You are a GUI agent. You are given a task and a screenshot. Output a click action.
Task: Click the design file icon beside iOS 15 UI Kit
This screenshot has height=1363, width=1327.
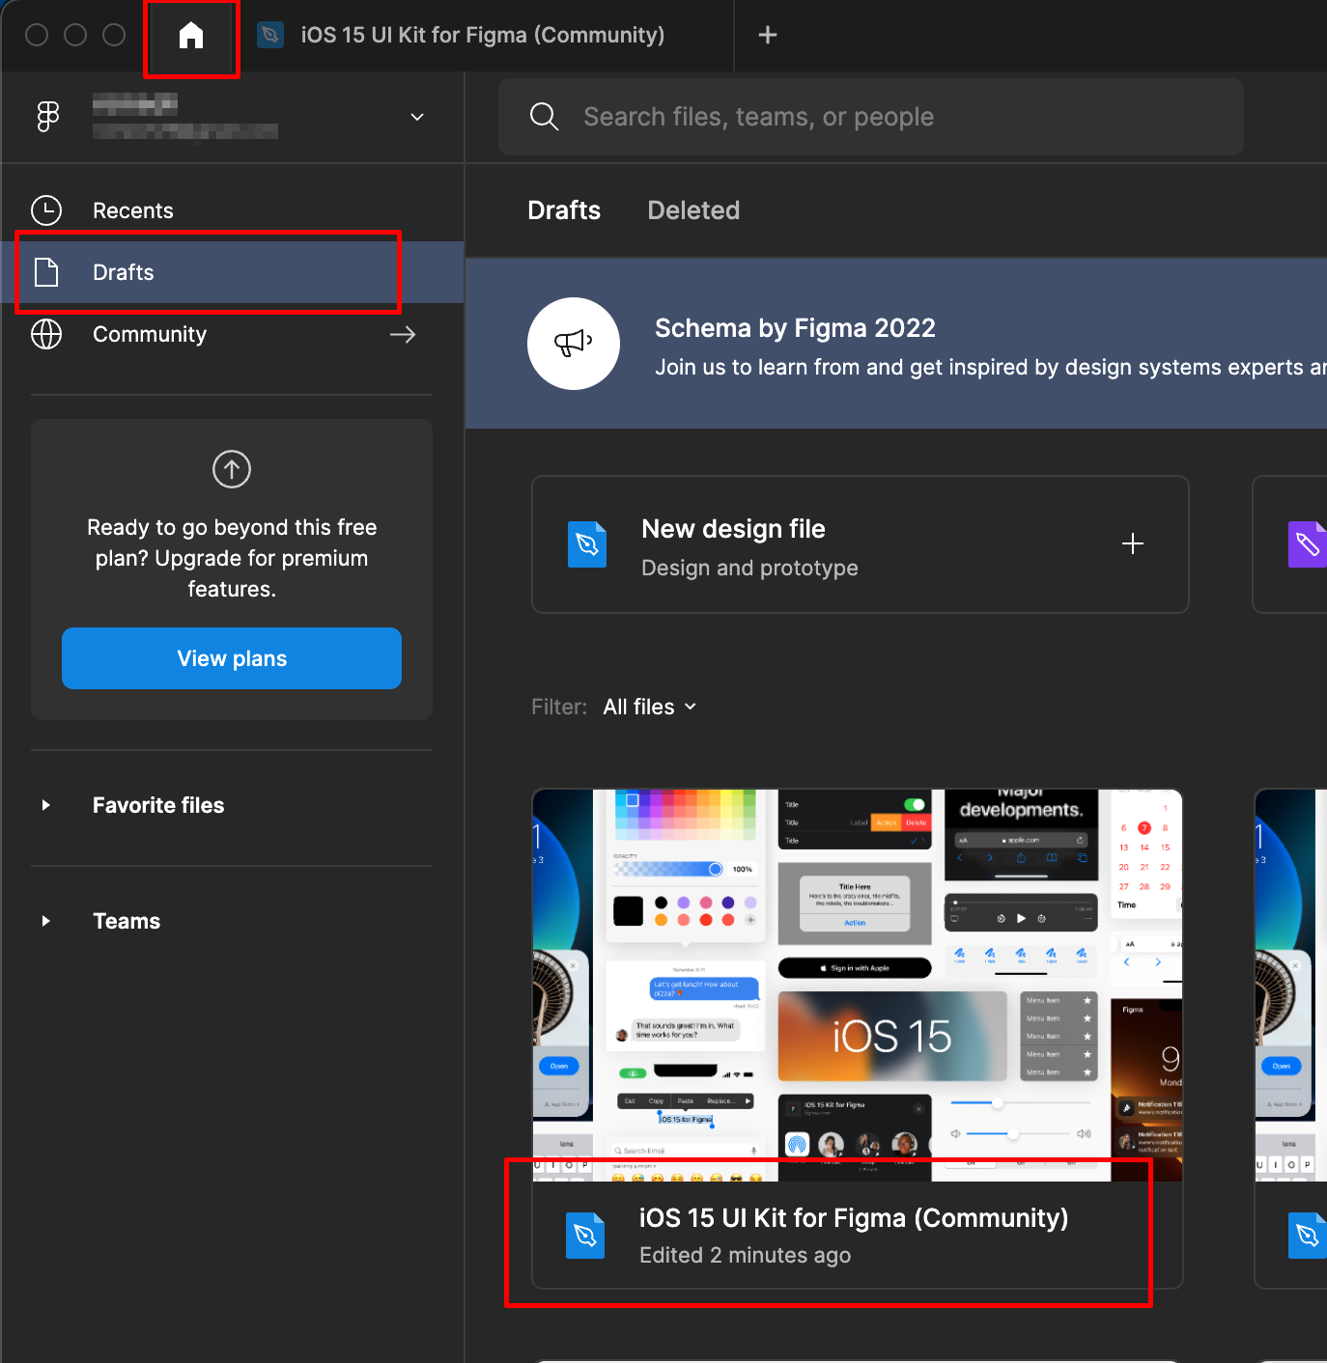(x=585, y=1236)
